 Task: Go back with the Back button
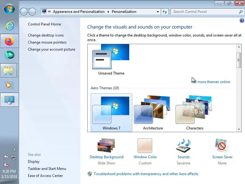[x=24, y=12]
